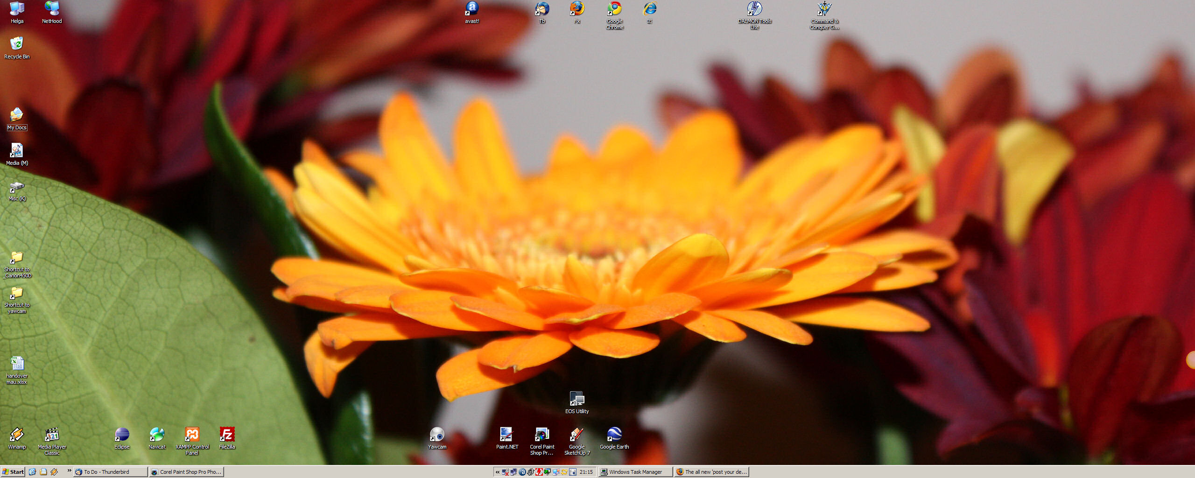
Task: Click the red lightning-bolt tray icon
Action: pos(539,472)
